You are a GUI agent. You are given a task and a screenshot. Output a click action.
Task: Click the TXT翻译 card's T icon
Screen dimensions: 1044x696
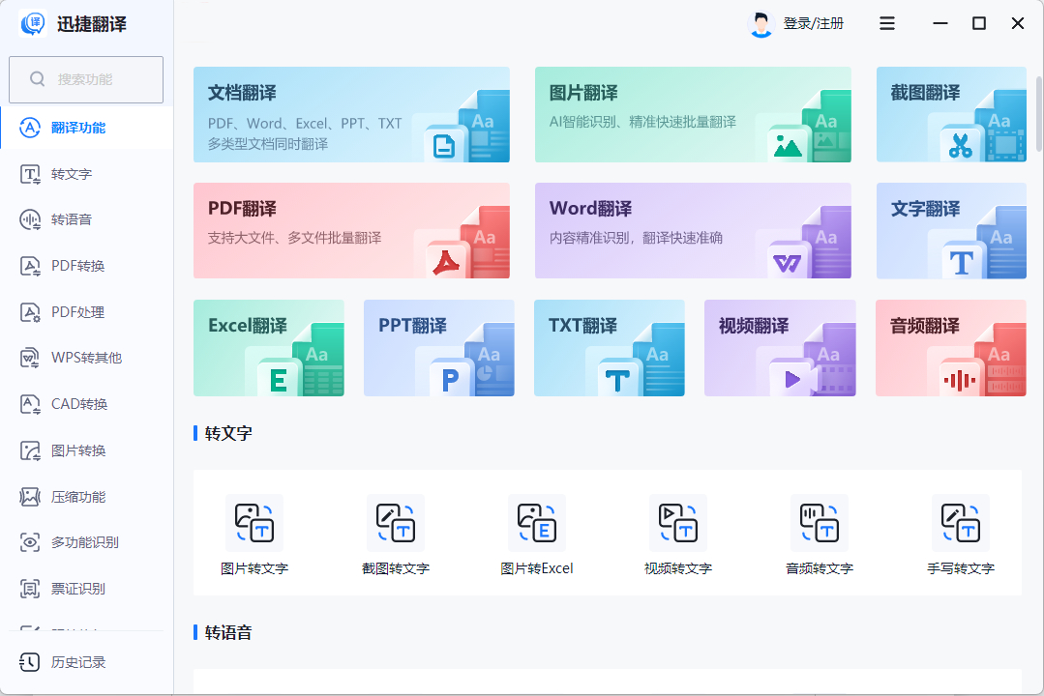click(617, 381)
